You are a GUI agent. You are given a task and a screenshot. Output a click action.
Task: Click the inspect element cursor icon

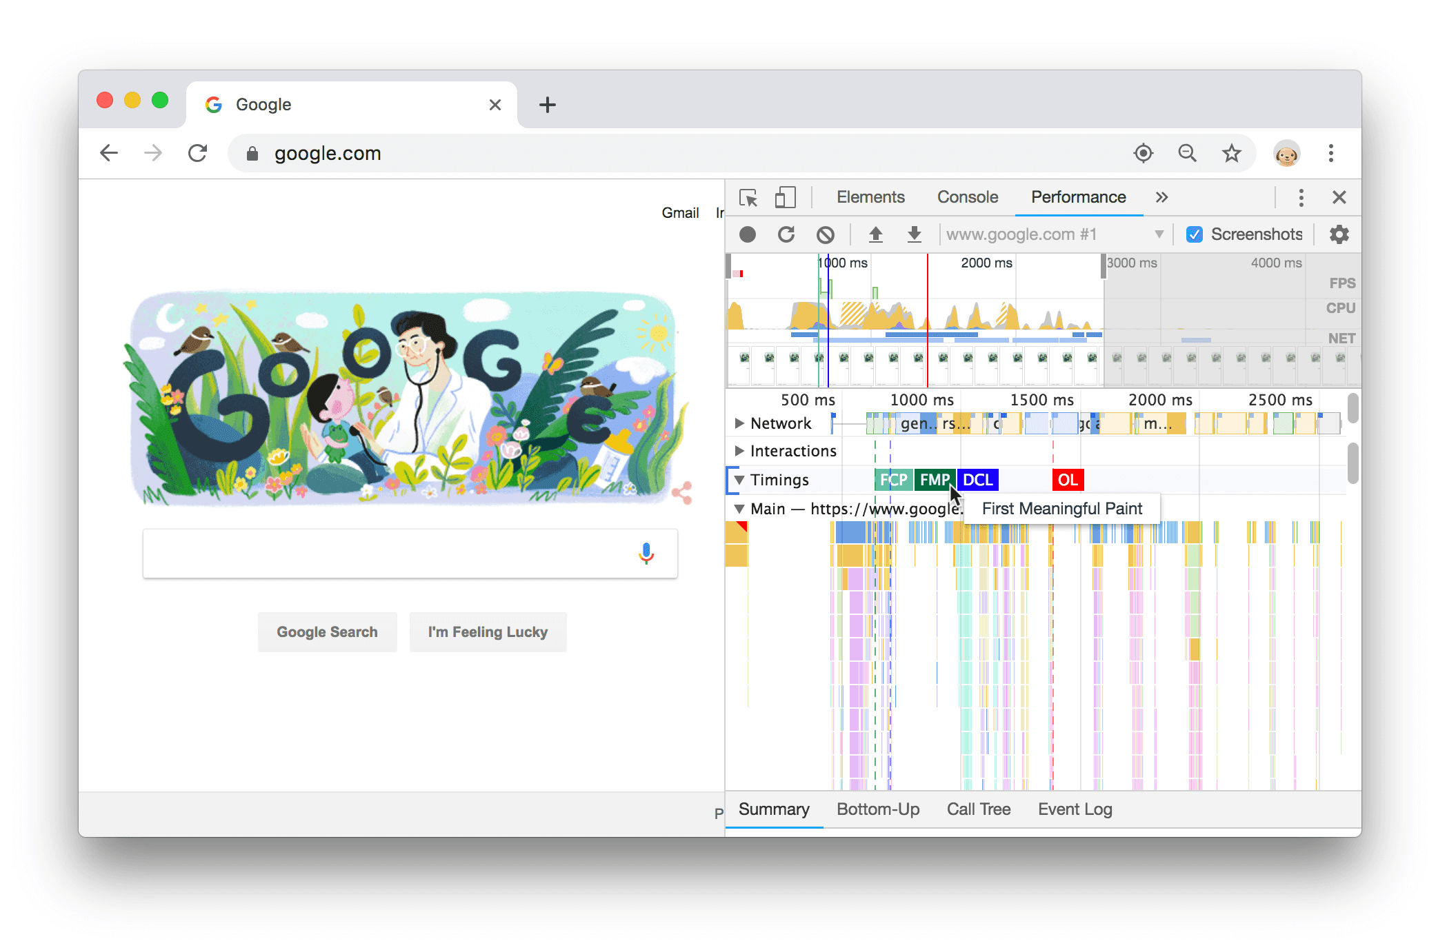tap(748, 196)
